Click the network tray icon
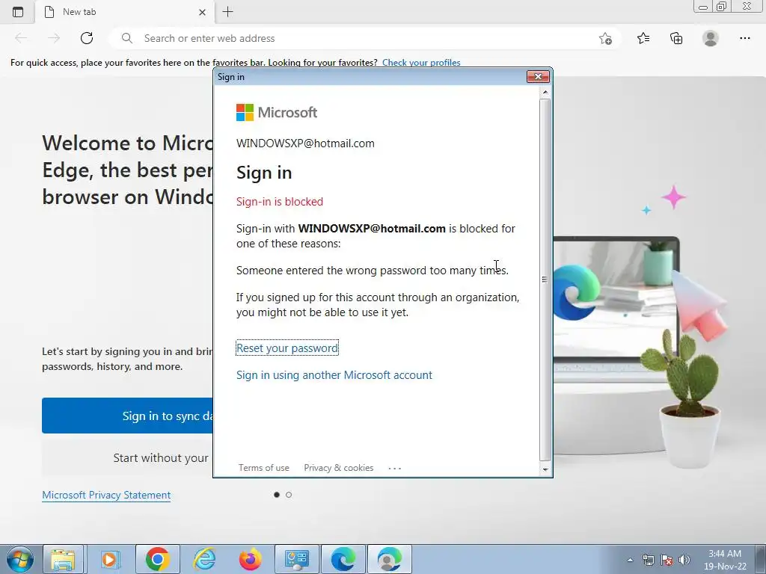 click(649, 560)
